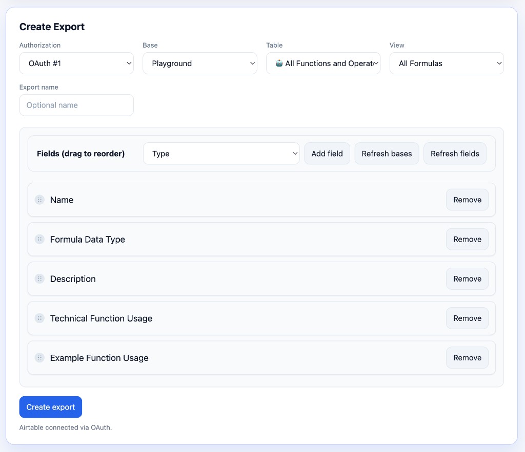Open the Base dropdown set to Playground
The width and height of the screenshot is (525, 452).
pyautogui.click(x=199, y=63)
